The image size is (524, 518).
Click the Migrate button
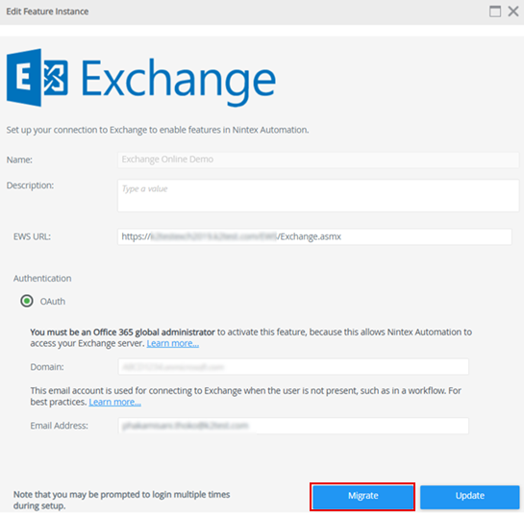362,496
